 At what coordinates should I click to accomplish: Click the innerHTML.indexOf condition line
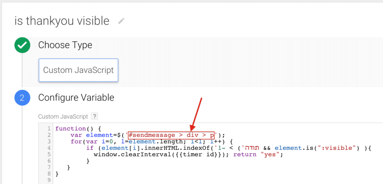click(229, 148)
